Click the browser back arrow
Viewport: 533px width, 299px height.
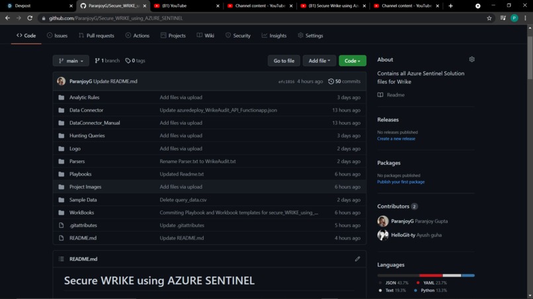coord(7,18)
